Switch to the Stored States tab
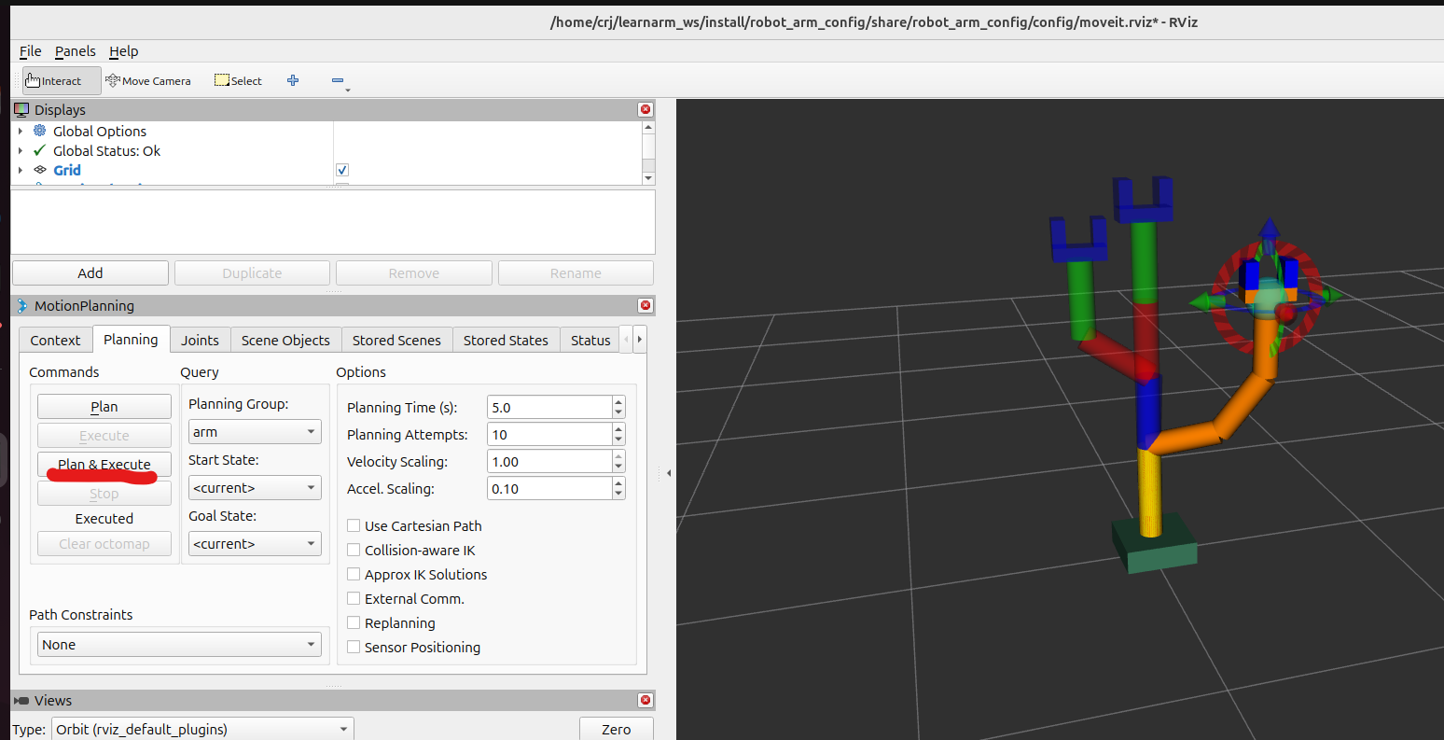This screenshot has width=1444, height=740. (506, 340)
